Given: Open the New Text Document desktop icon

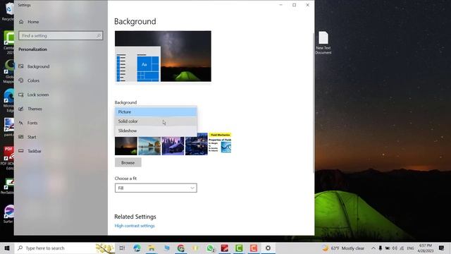Looking at the screenshot, I should click(323, 42).
